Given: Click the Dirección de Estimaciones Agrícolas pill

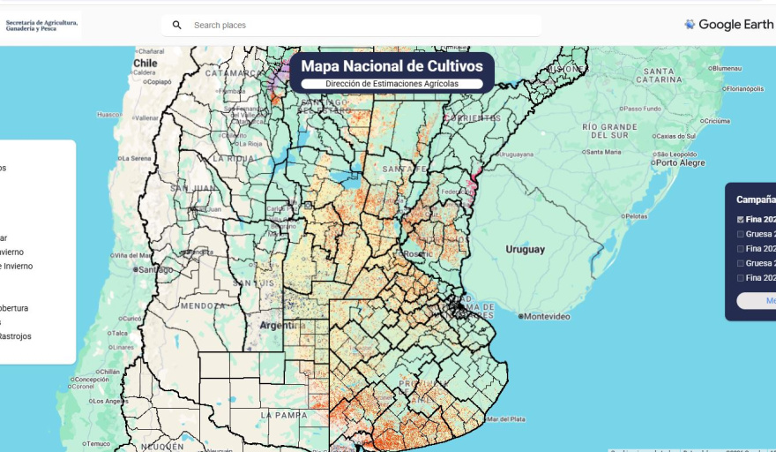Looking at the screenshot, I should 392,84.
